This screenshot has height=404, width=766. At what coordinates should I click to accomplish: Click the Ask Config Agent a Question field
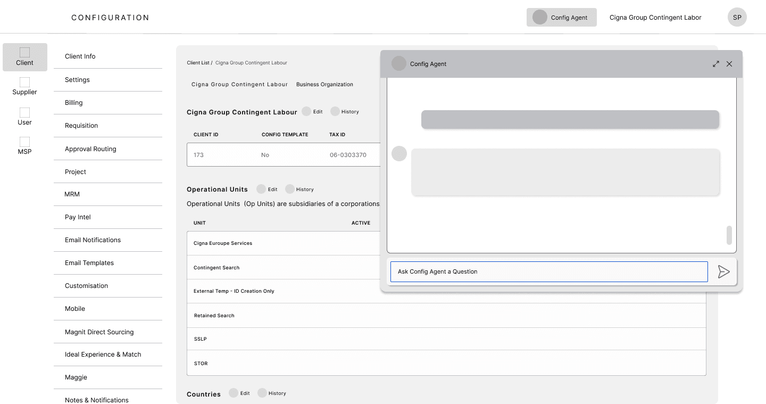coord(549,271)
